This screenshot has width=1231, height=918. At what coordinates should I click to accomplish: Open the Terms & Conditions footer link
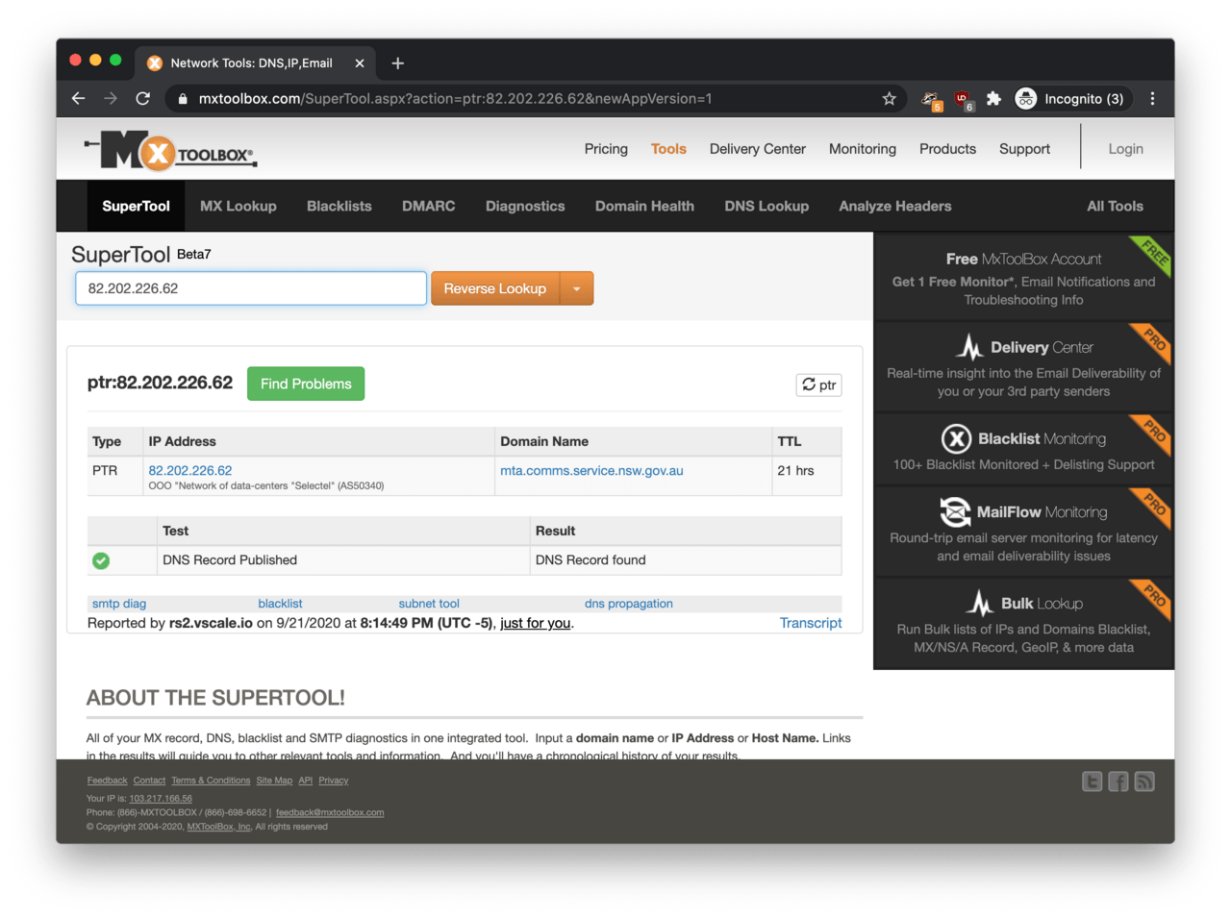click(x=211, y=781)
